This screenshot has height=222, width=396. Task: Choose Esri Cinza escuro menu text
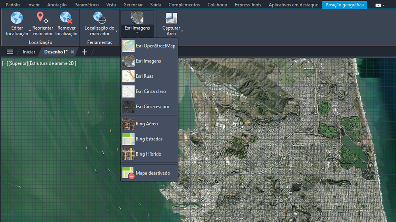click(152, 107)
